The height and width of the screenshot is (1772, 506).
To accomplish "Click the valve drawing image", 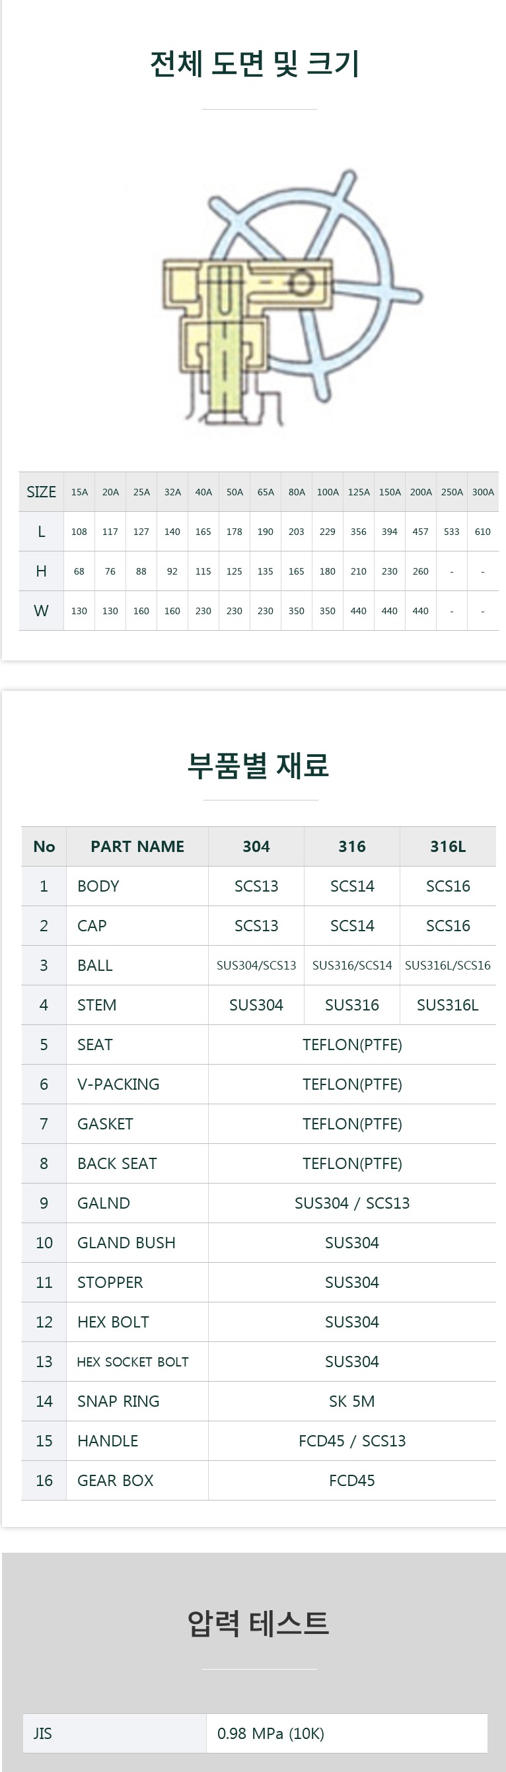I will point(292,297).
